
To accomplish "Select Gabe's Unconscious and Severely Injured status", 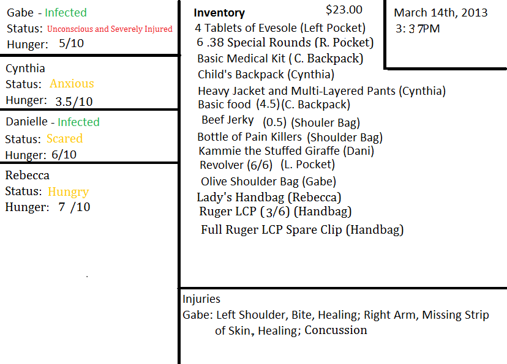I will point(110,29).
